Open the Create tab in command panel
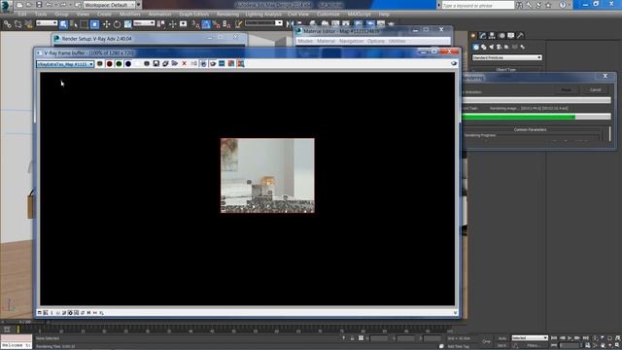 (473, 35)
